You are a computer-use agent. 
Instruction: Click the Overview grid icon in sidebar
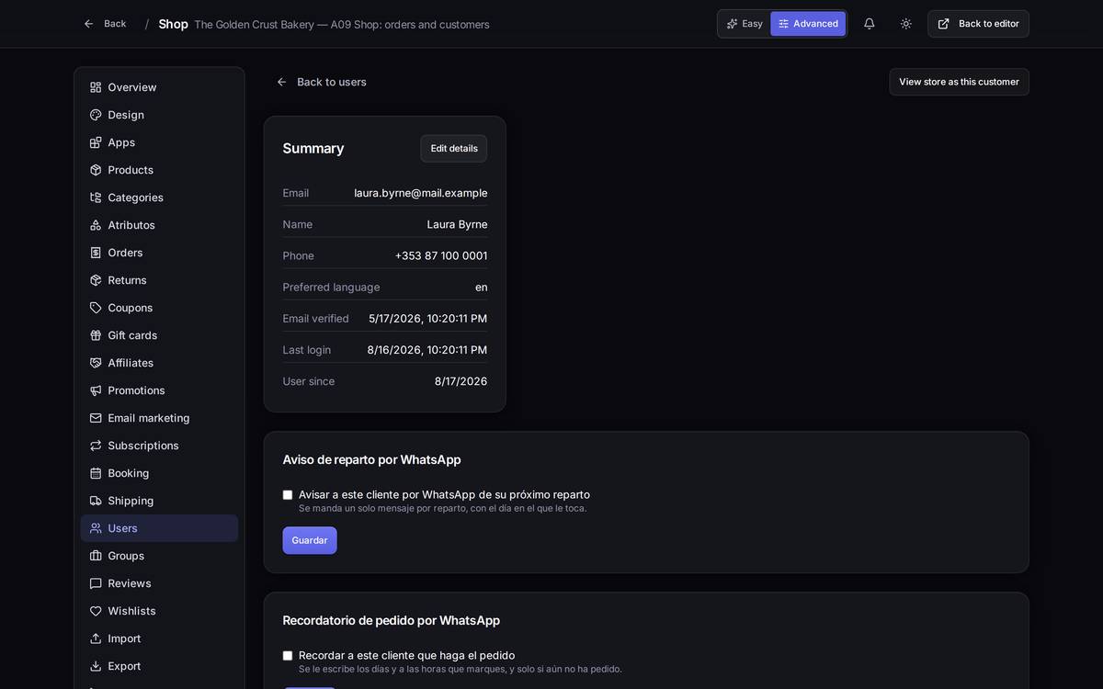(96, 87)
